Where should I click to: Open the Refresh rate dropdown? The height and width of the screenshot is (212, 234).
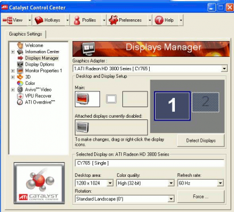click(x=220, y=183)
